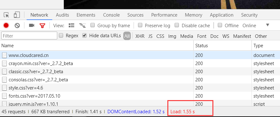Switch to the Console tab
Viewport: 280px width, 117px height.
[111, 15]
